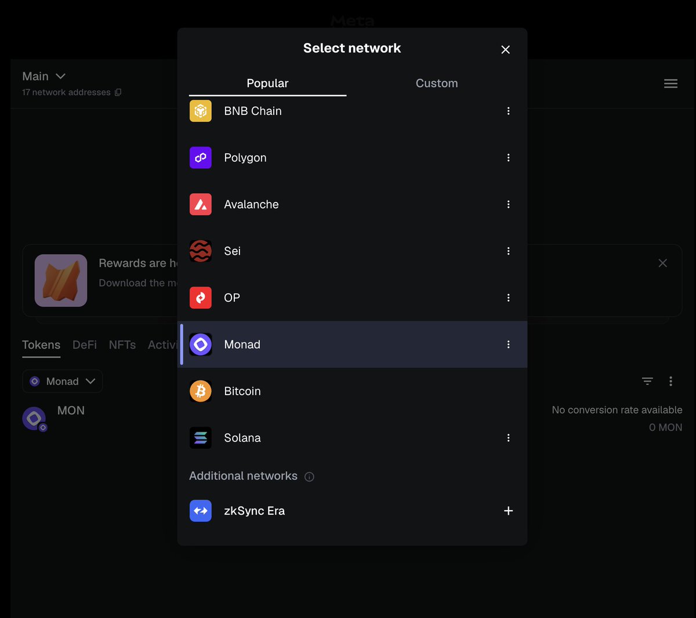Viewport: 696px width, 618px height.
Task: Select the Monad network row
Action: (x=352, y=345)
